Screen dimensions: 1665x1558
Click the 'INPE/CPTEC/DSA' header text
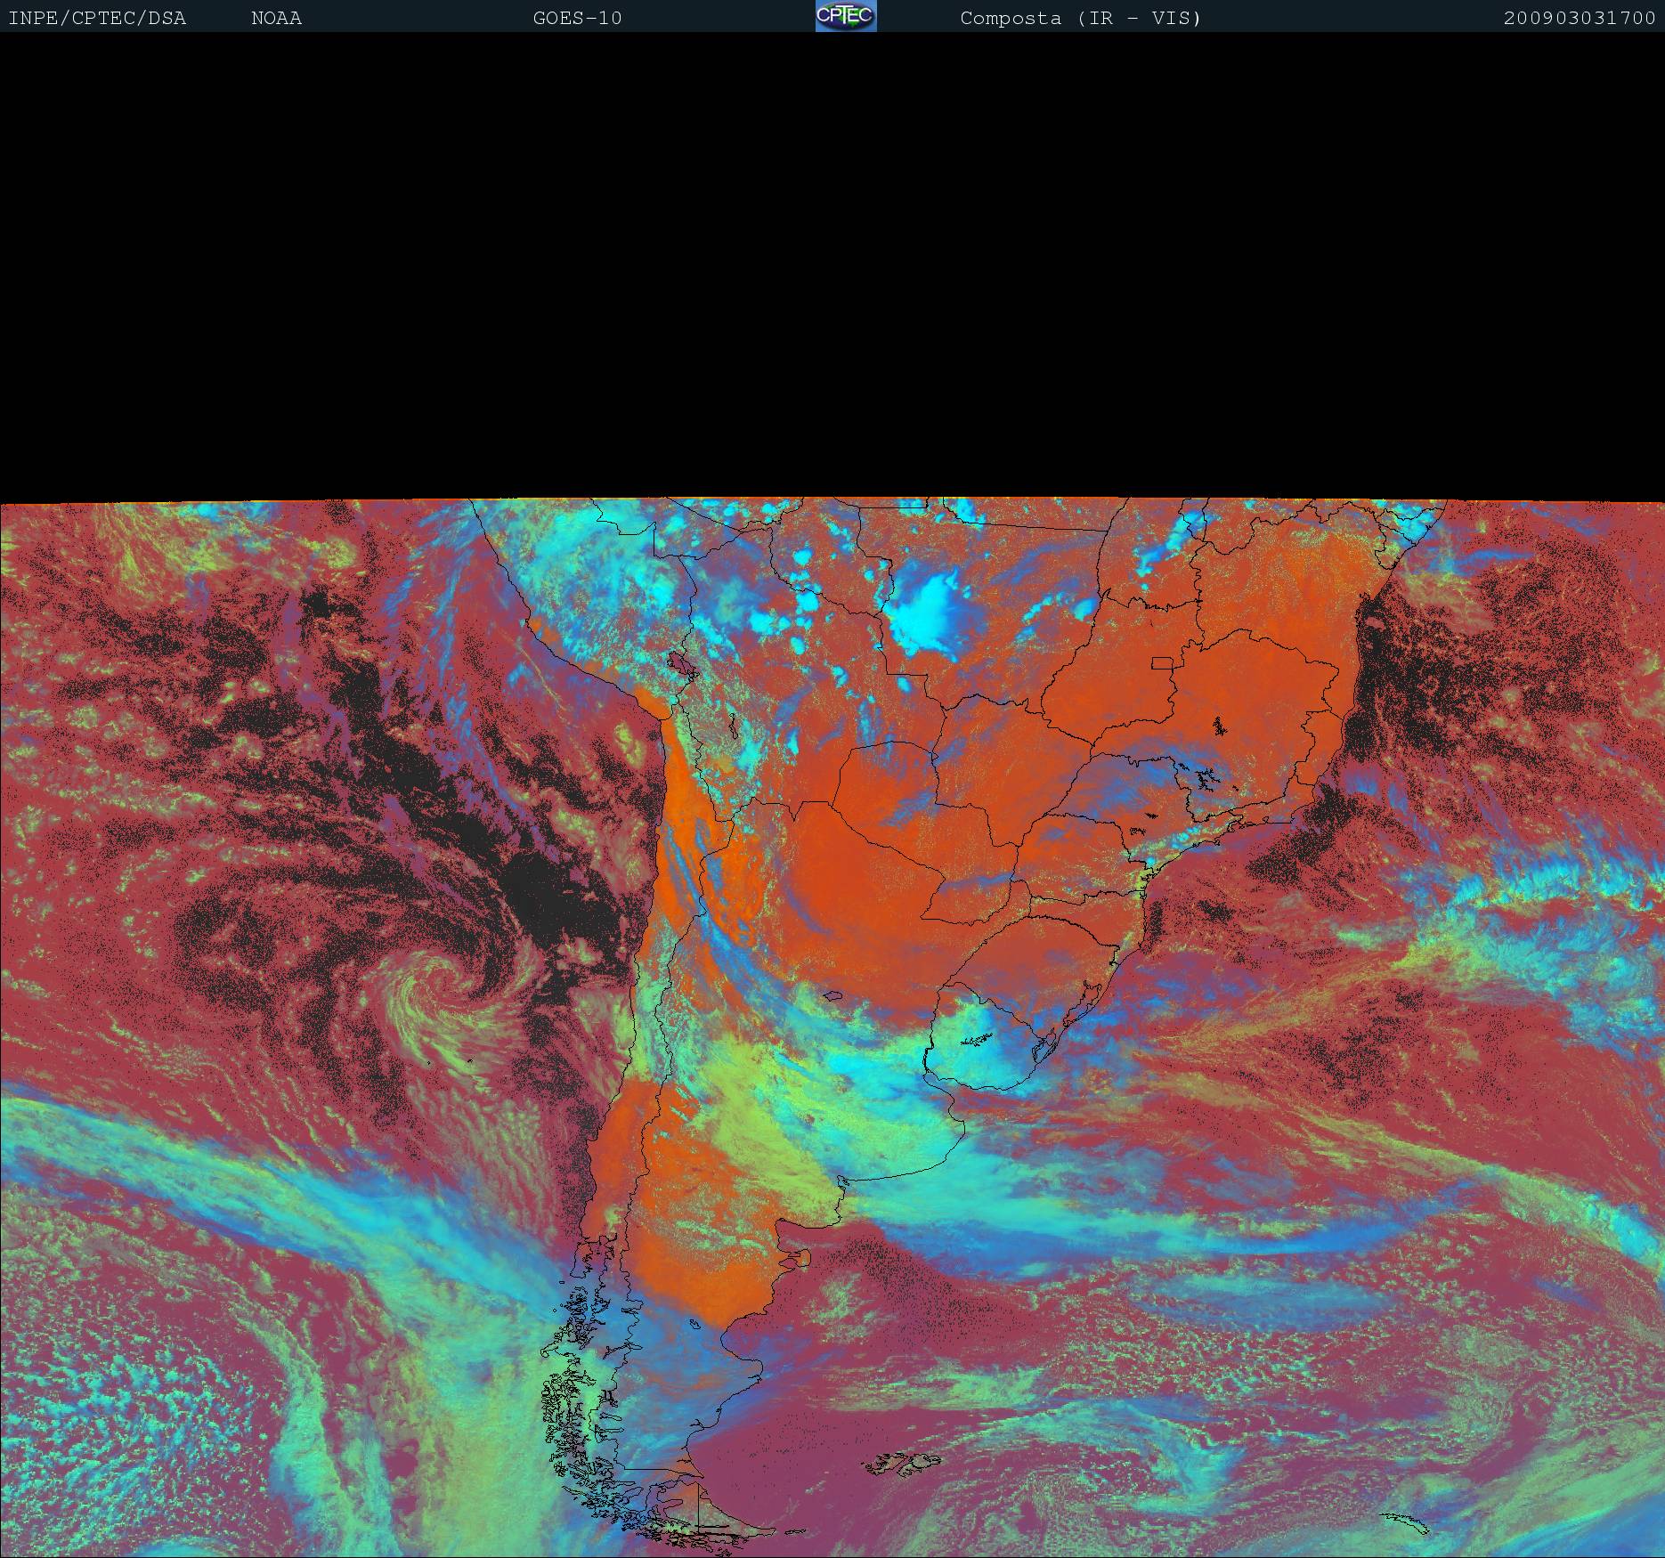(97, 18)
